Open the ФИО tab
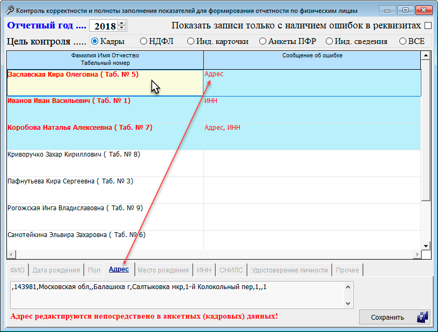The height and width of the screenshot is (332, 438). point(17,270)
